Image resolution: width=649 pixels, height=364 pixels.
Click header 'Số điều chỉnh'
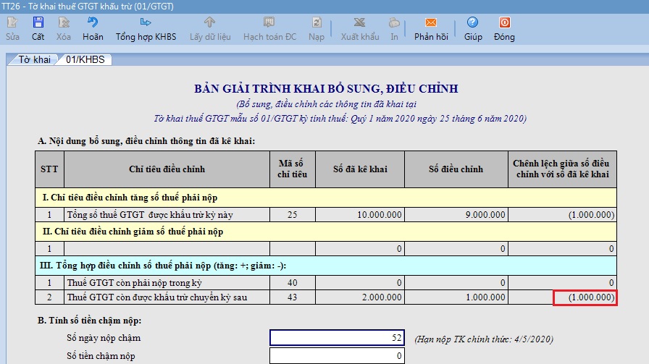click(x=456, y=169)
